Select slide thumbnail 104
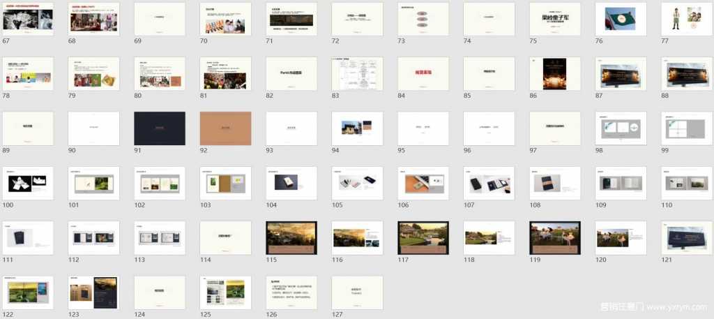714x319 pixels. click(x=291, y=183)
